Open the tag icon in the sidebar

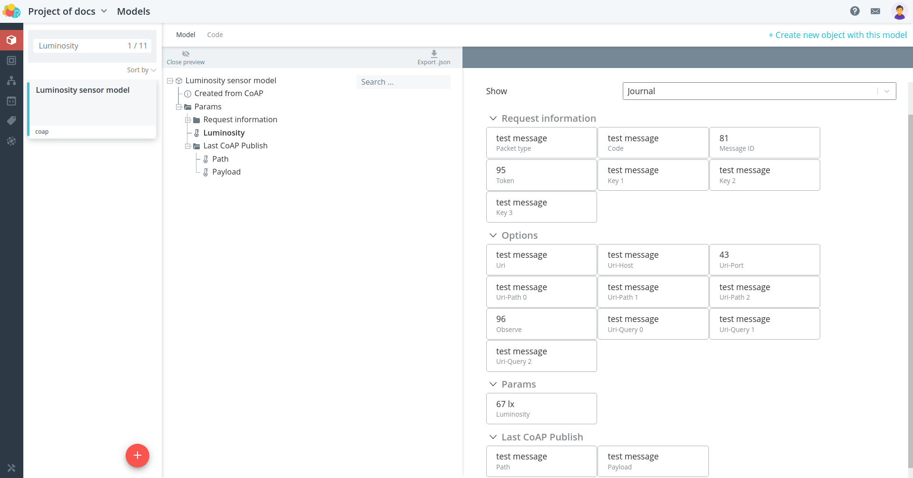point(11,121)
